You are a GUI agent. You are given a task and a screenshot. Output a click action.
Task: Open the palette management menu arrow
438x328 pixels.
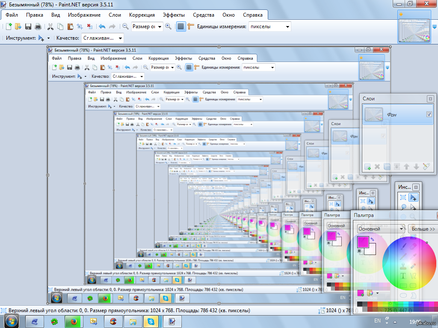tap(377, 293)
